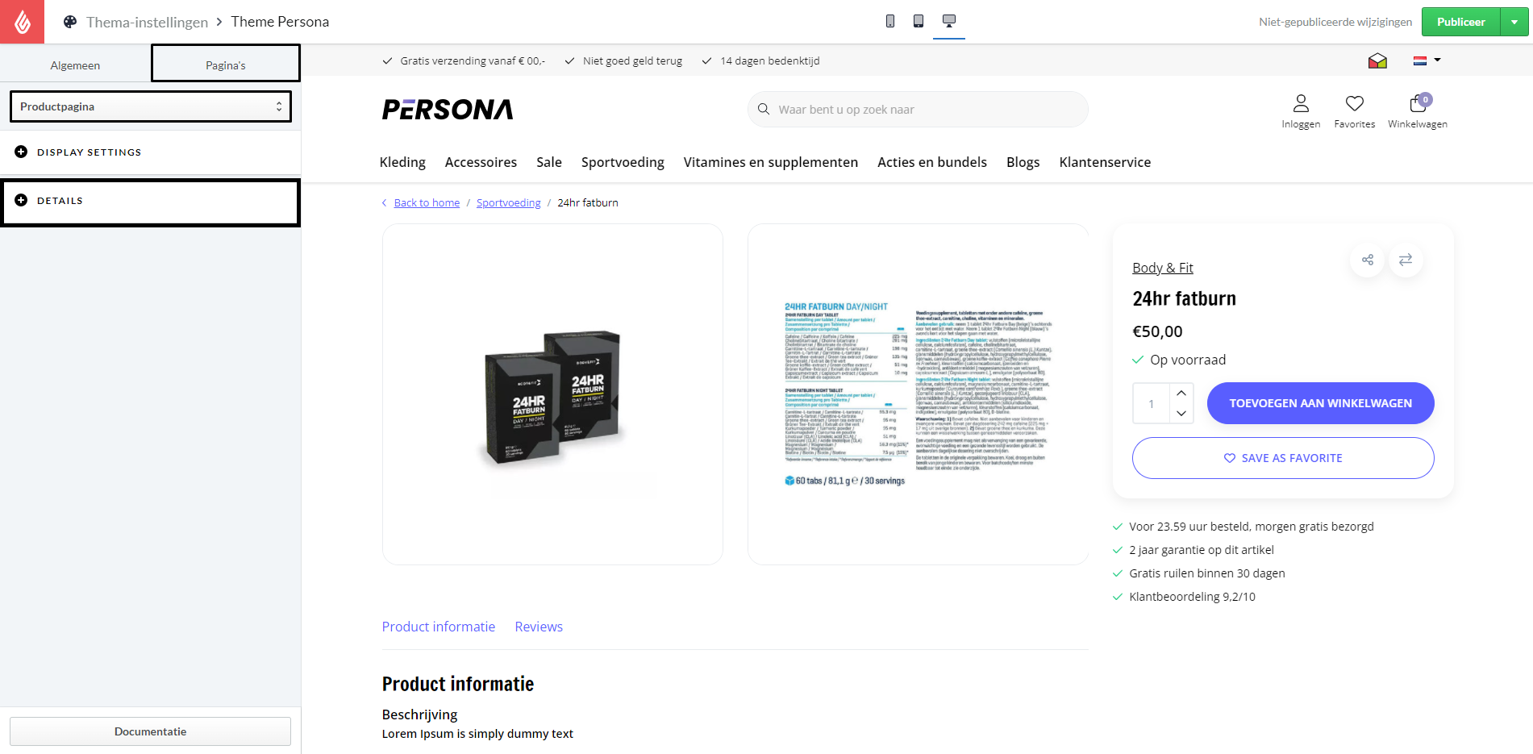This screenshot has height=754, width=1533.
Task: Expand the Details section
Action: pos(150,201)
